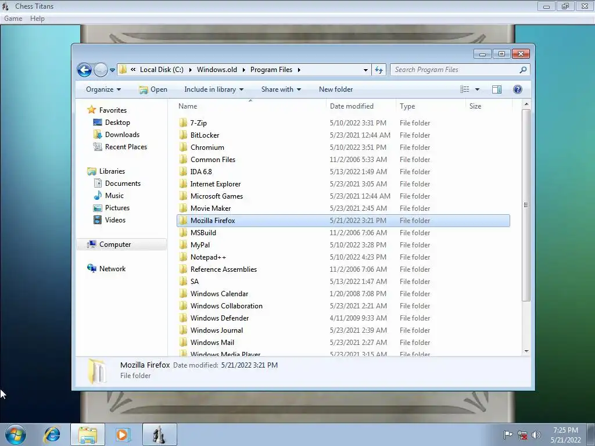Open the Organize menu
This screenshot has height=446, width=595.
coord(103,89)
